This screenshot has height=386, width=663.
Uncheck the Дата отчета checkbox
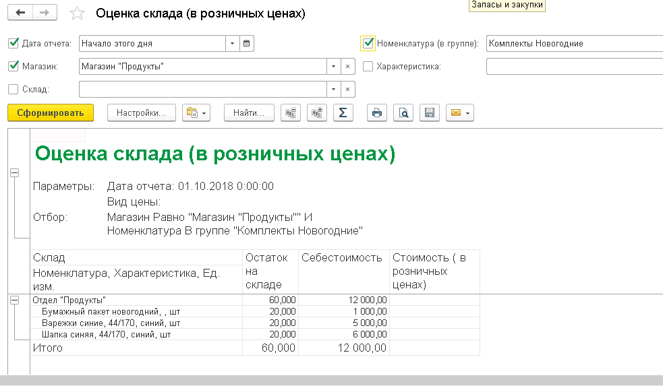13,44
